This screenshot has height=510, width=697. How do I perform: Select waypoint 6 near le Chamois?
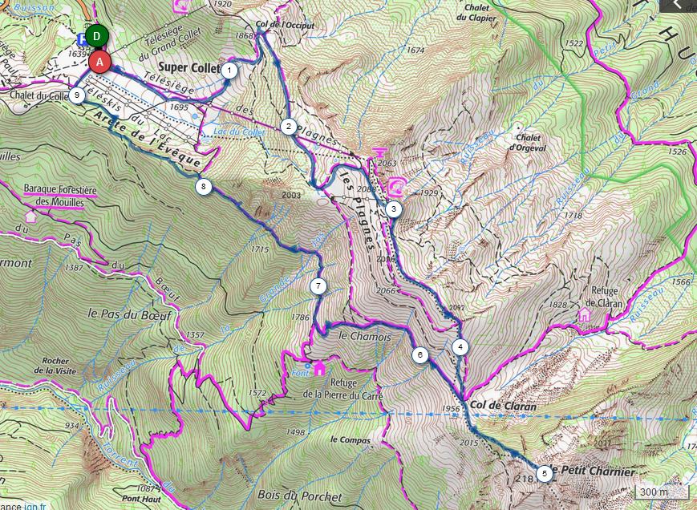[x=420, y=355]
